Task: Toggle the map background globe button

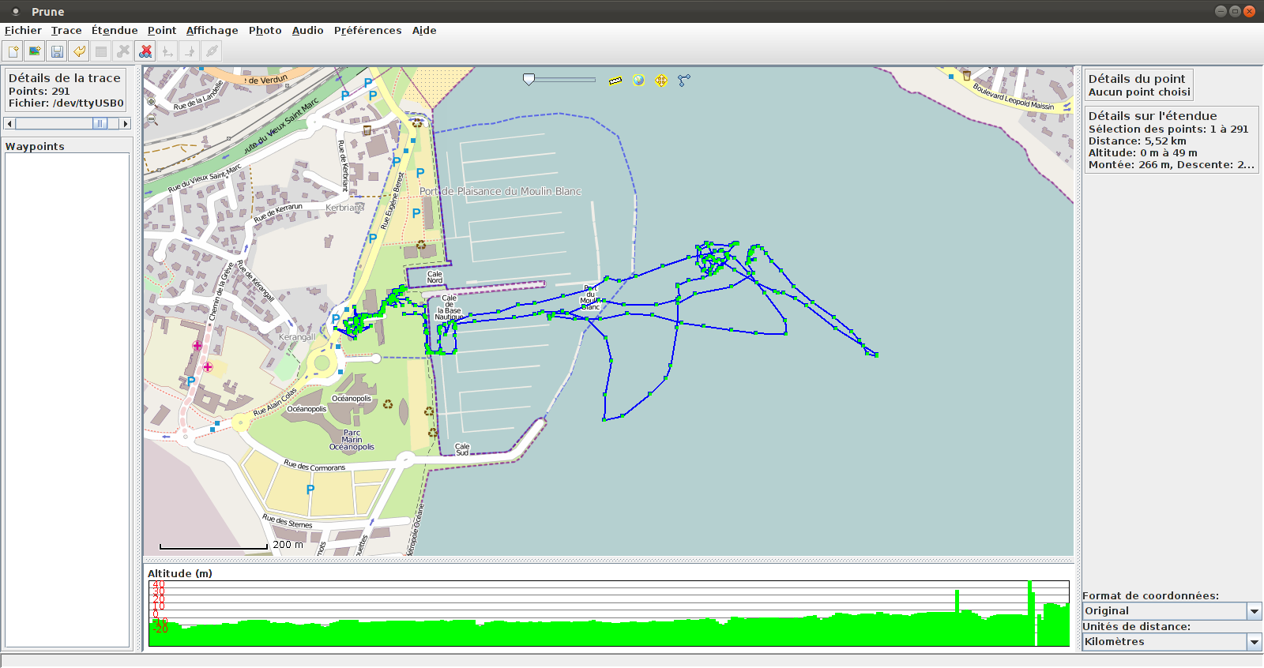Action: pyautogui.click(x=638, y=80)
